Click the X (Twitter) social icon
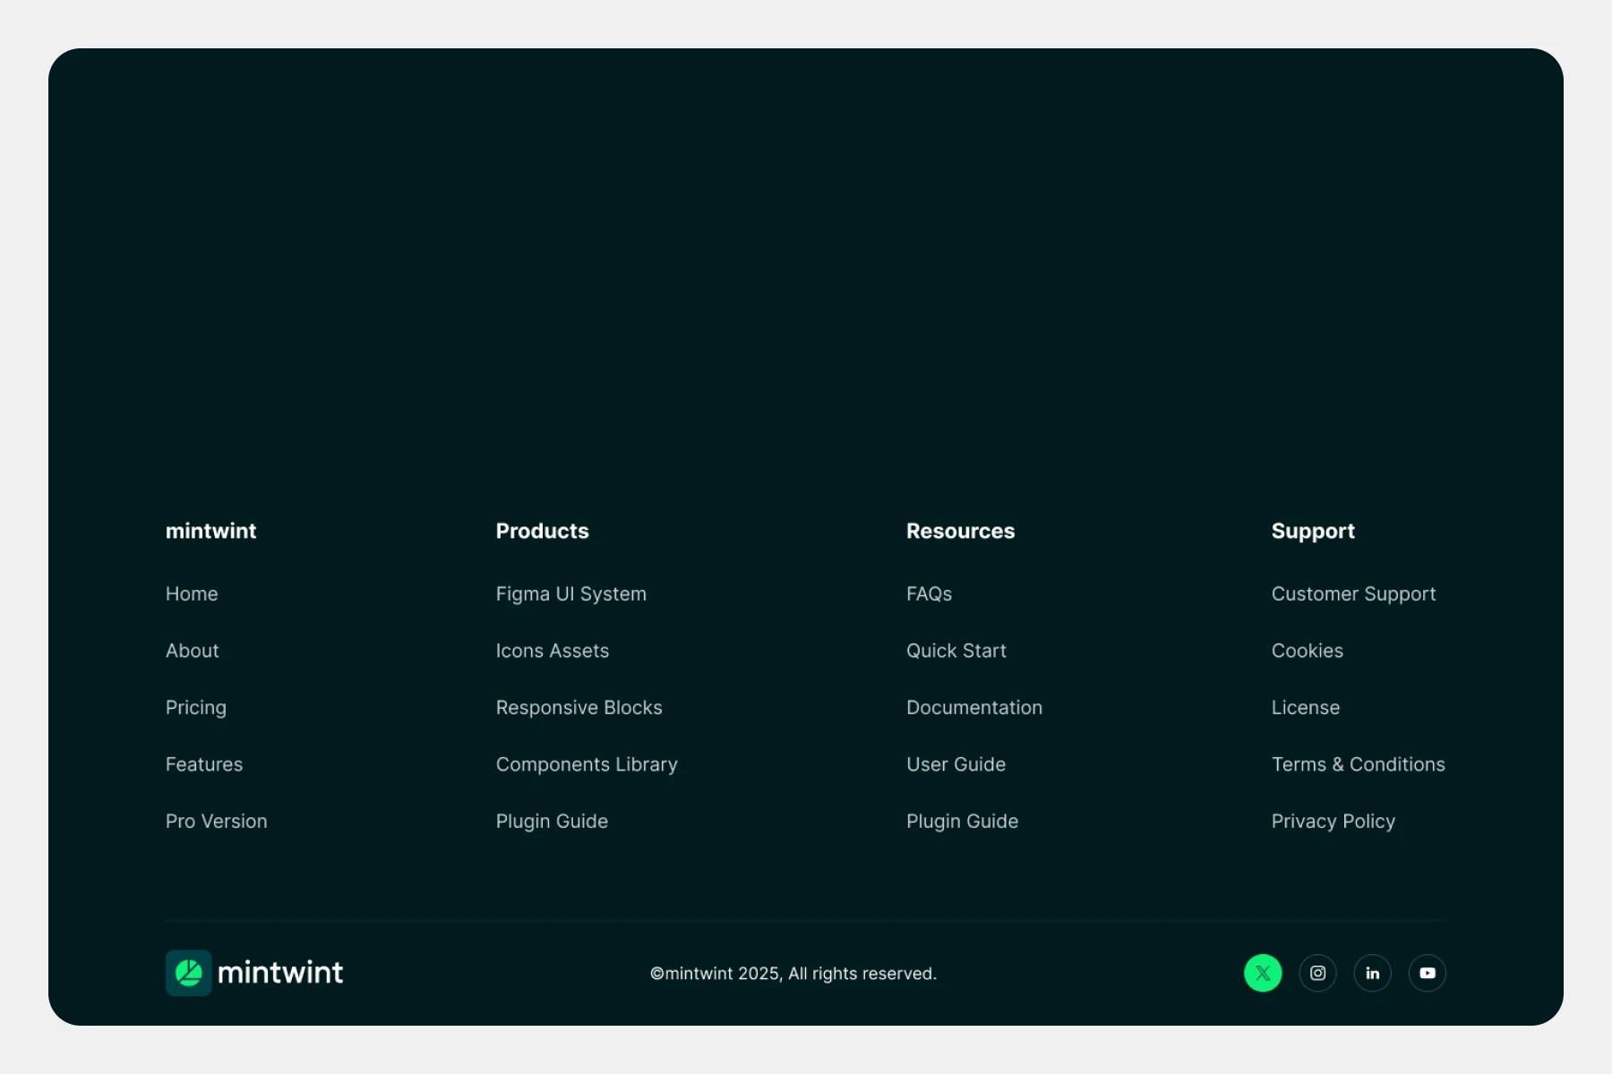This screenshot has height=1074, width=1612. [1263, 973]
